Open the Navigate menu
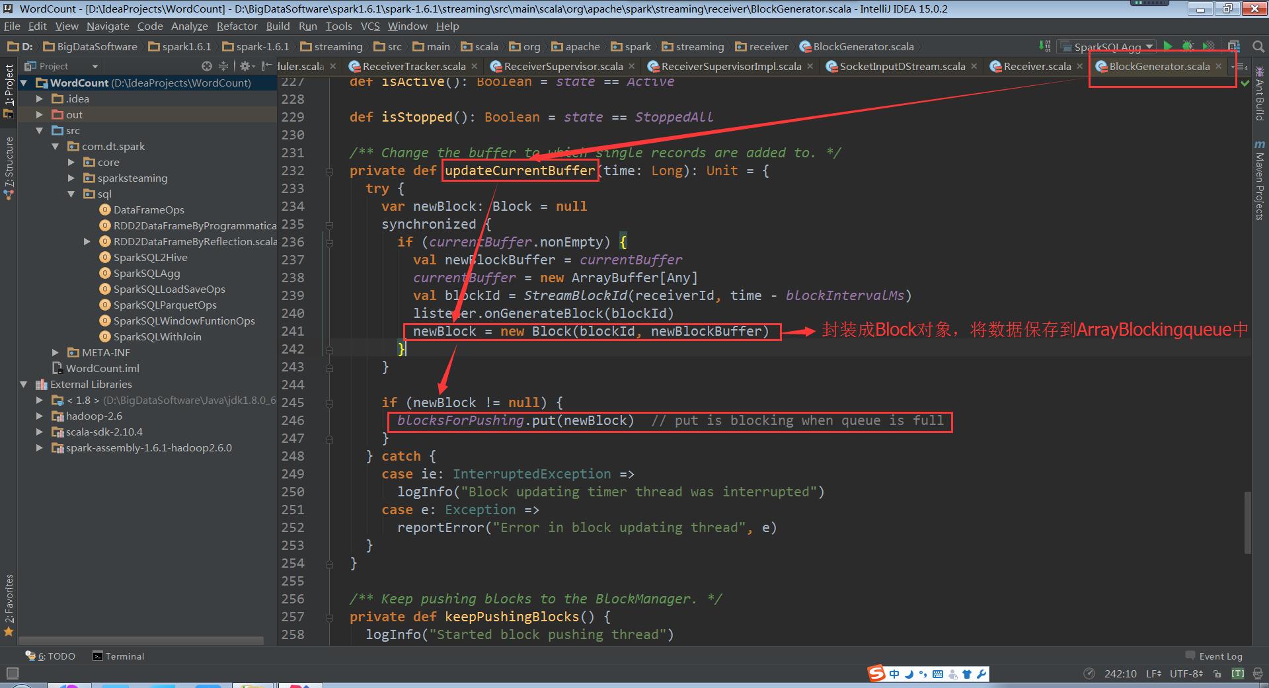 click(108, 26)
